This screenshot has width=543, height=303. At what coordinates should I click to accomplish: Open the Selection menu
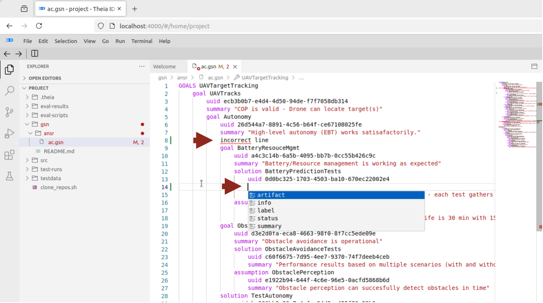tap(66, 41)
